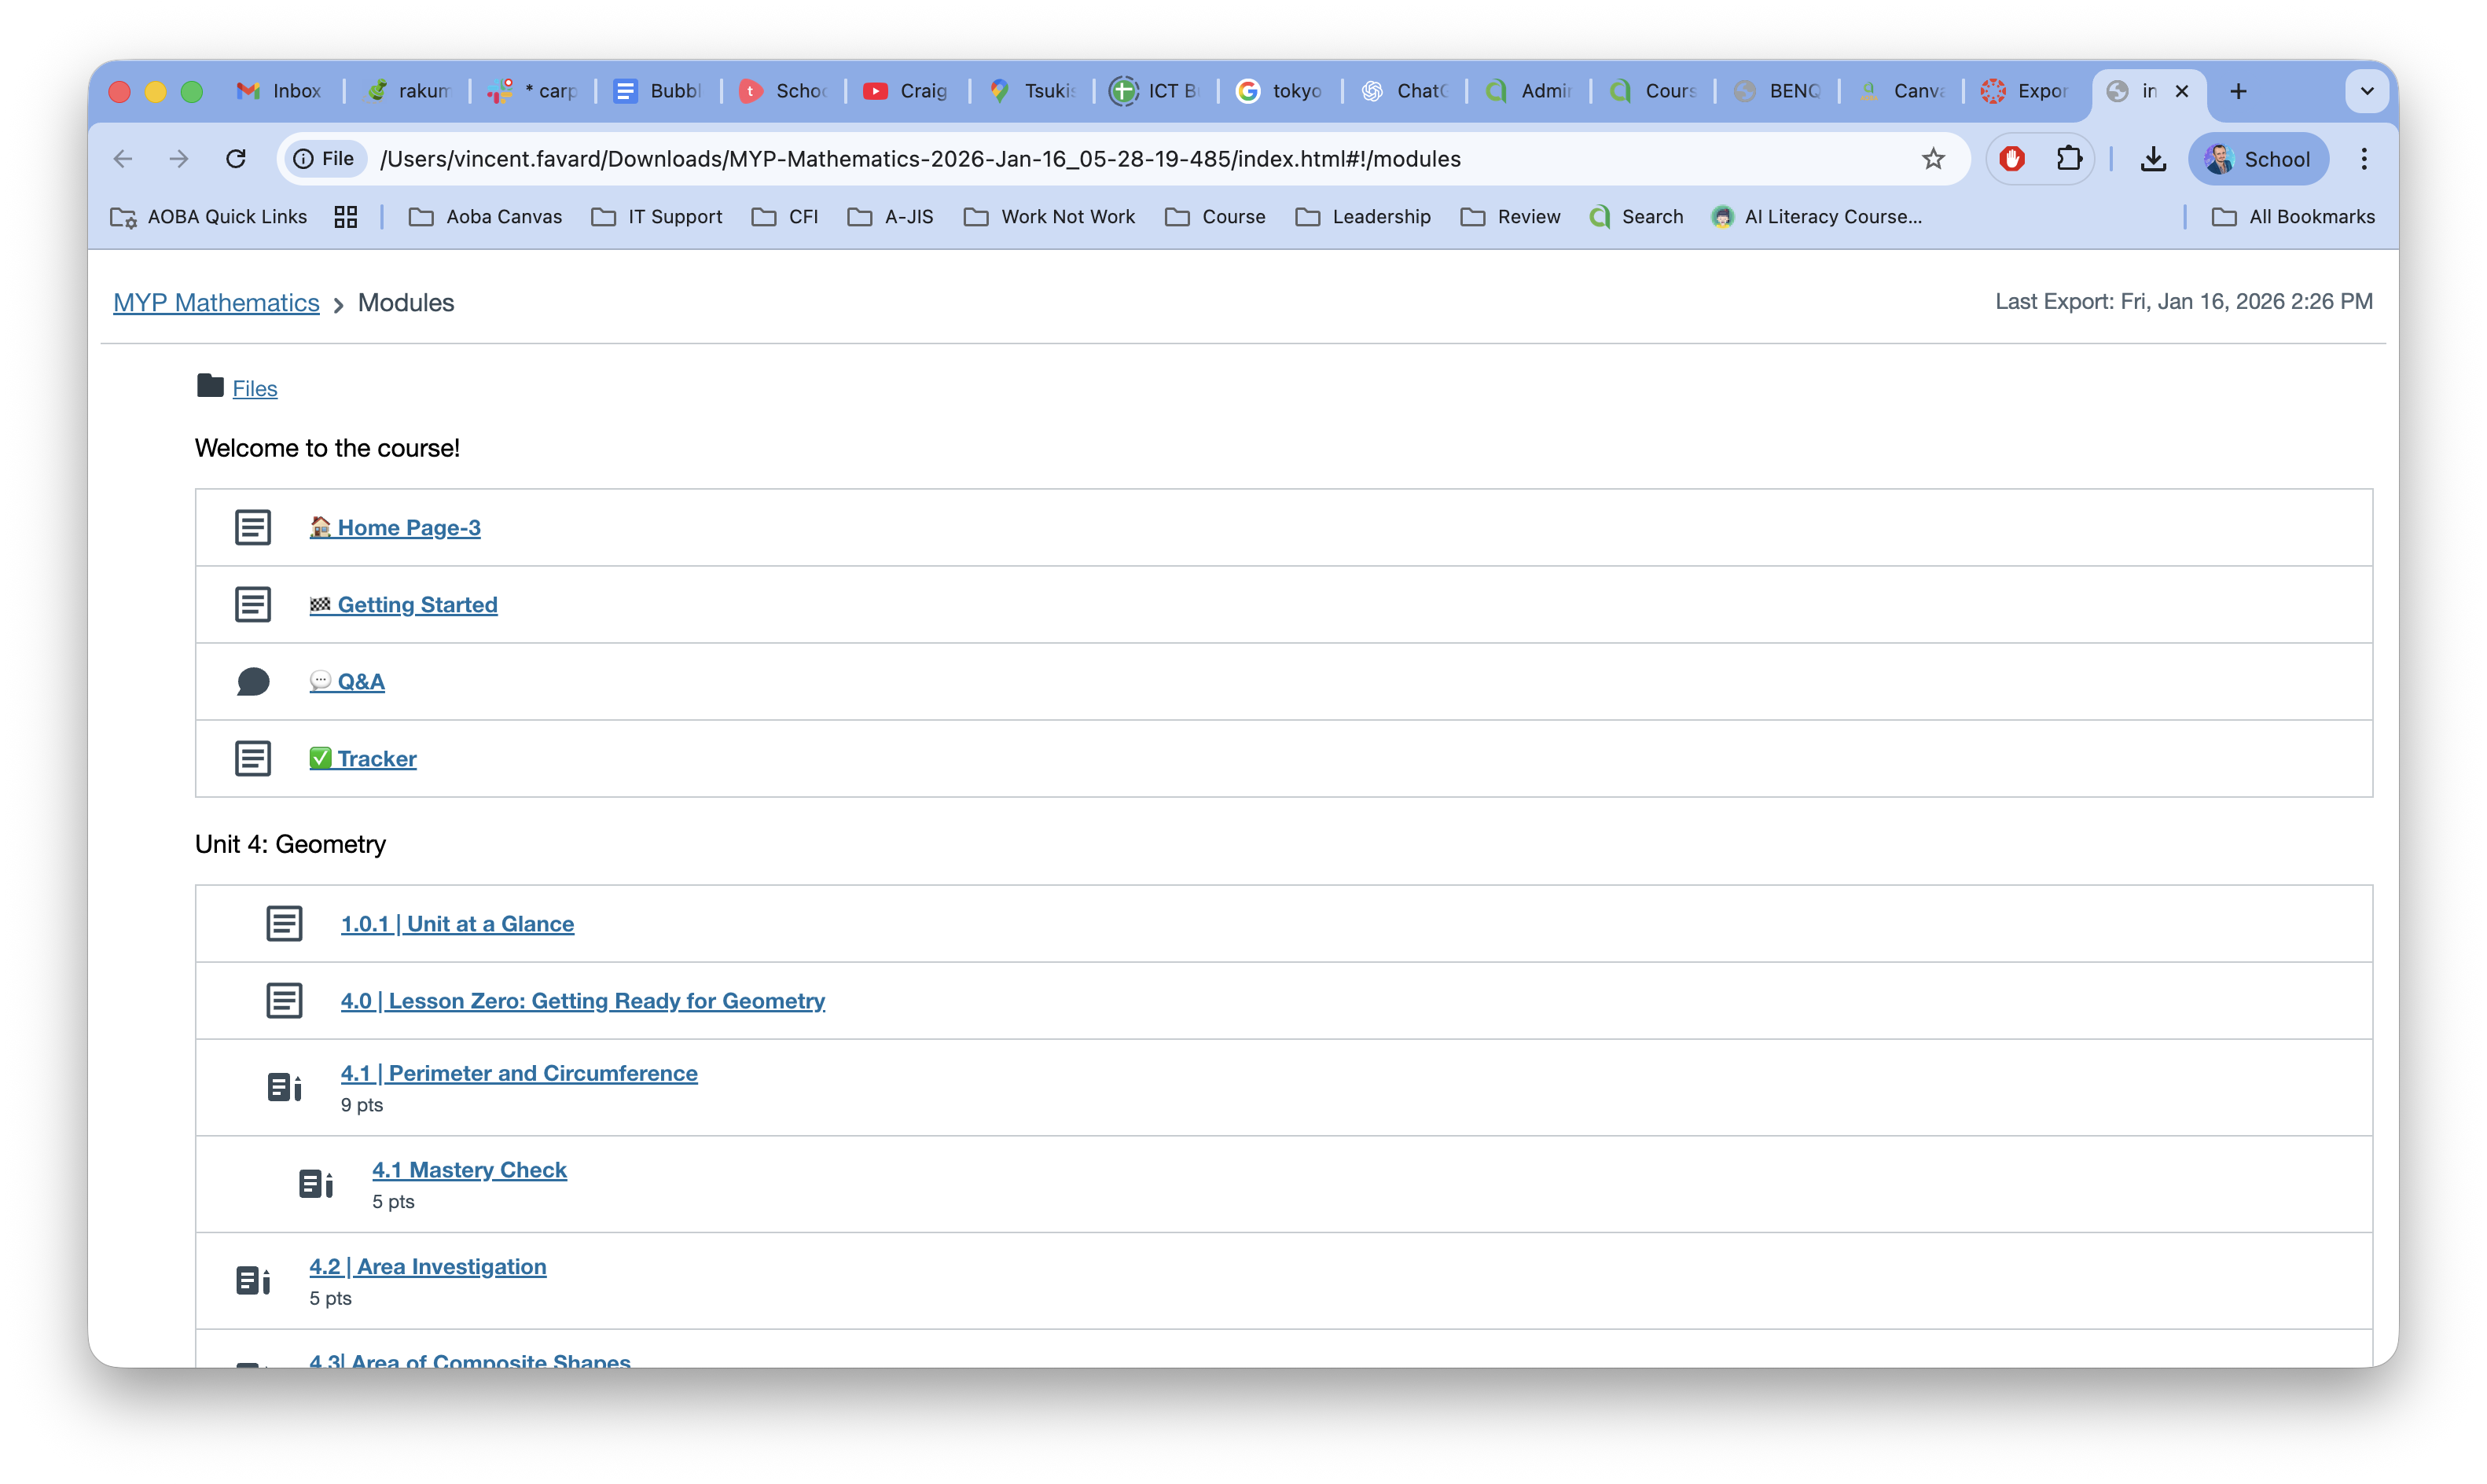The image size is (2487, 1484).
Task: Click the ad blocker hand icon
Action: [x=2011, y=158]
